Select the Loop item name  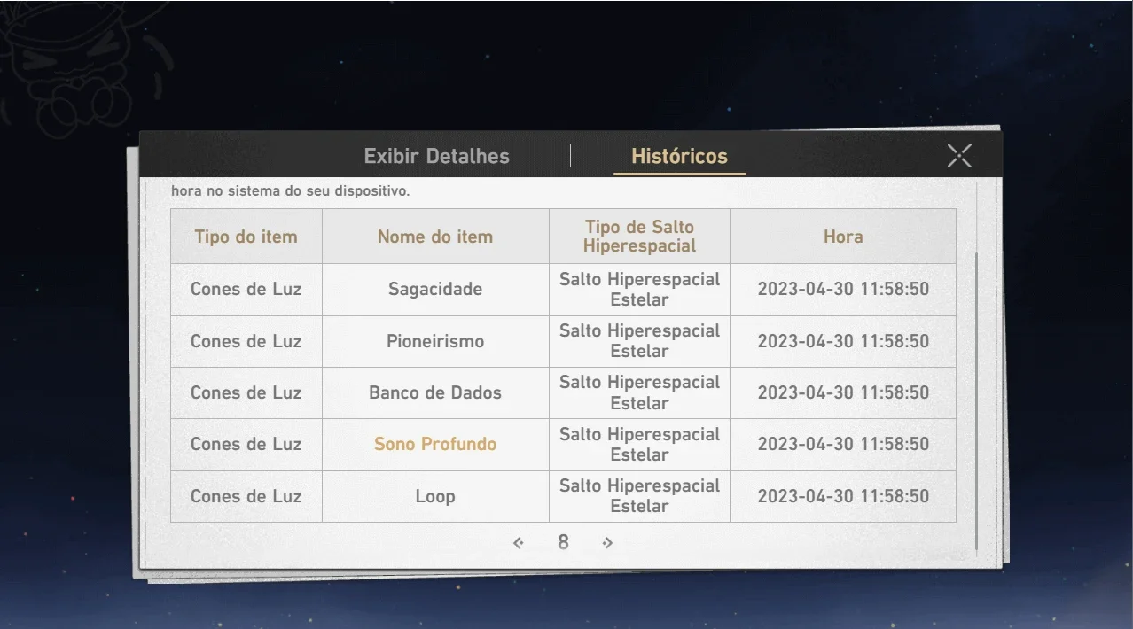tap(435, 496)
